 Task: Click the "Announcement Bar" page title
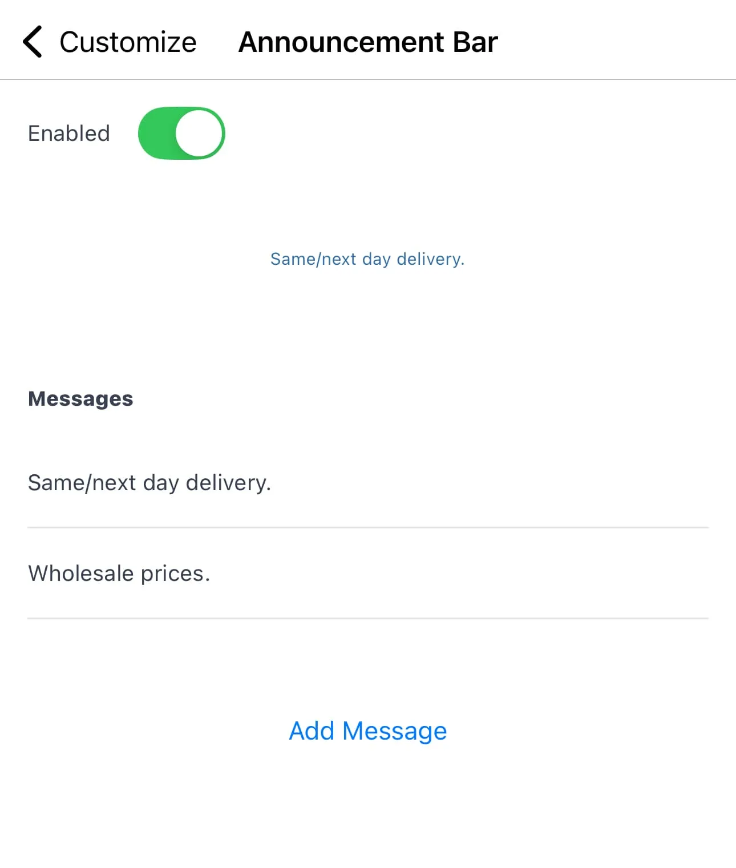368,42
